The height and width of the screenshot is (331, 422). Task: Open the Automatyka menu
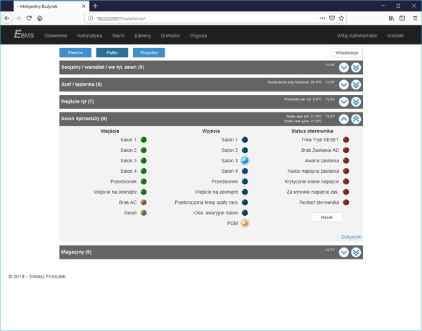click(x=89, y=36)
